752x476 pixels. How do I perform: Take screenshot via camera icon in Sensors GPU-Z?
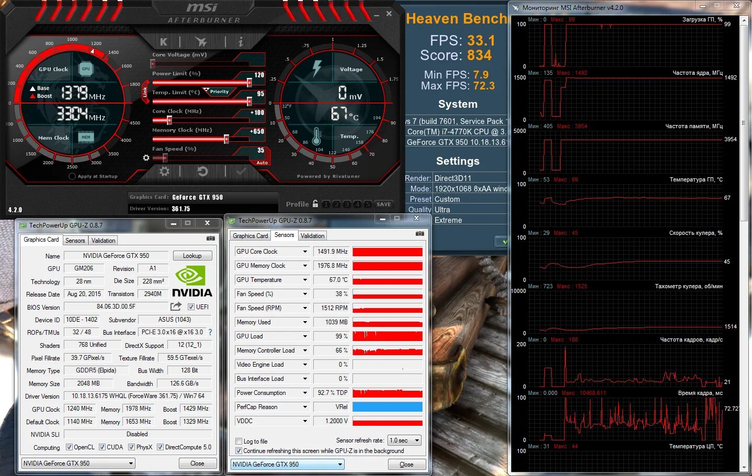tap(419, 234)
